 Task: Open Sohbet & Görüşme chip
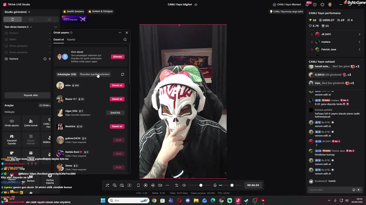[100, 11]
